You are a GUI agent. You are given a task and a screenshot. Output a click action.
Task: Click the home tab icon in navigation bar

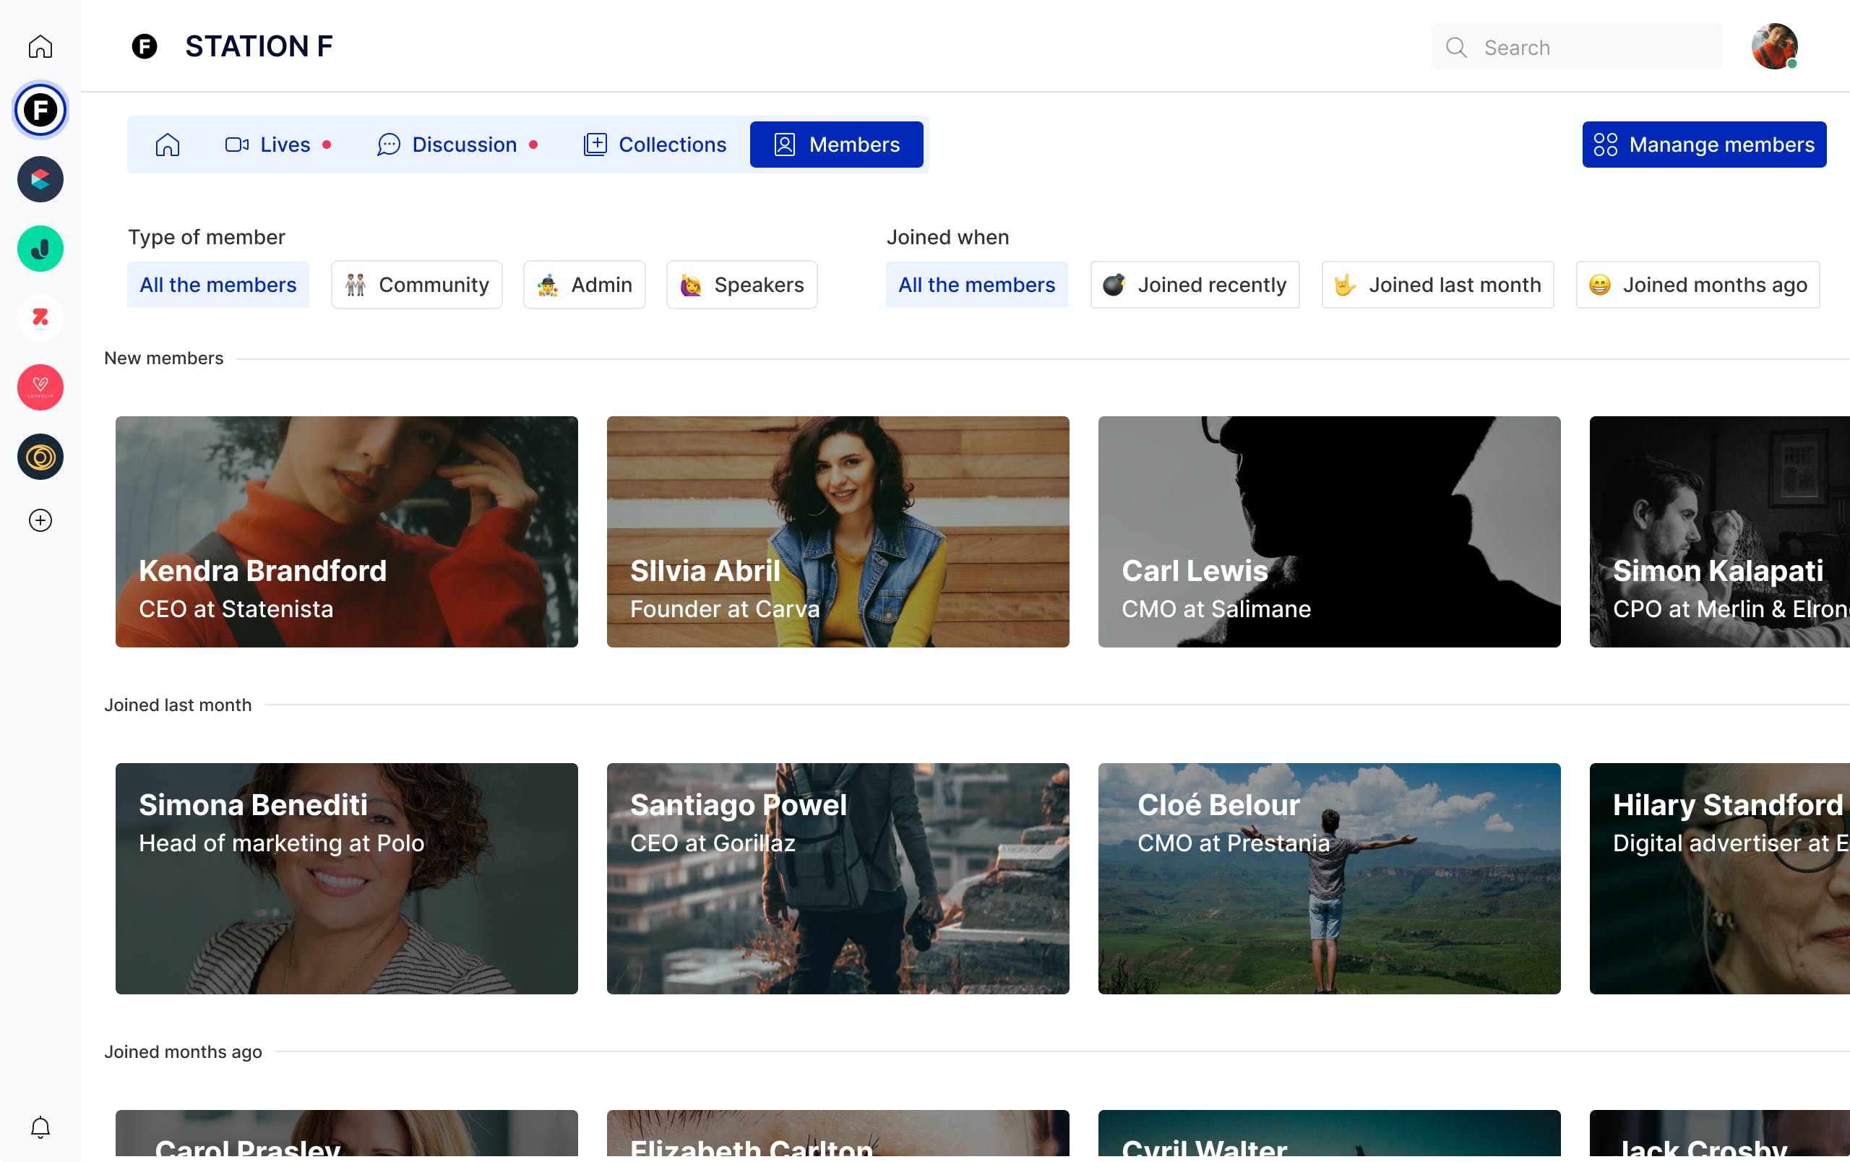[168, 145]
